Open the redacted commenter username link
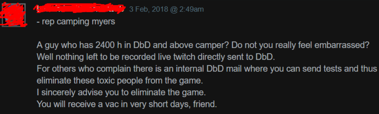This screenshot has width=379, height=114. point(79,9)
